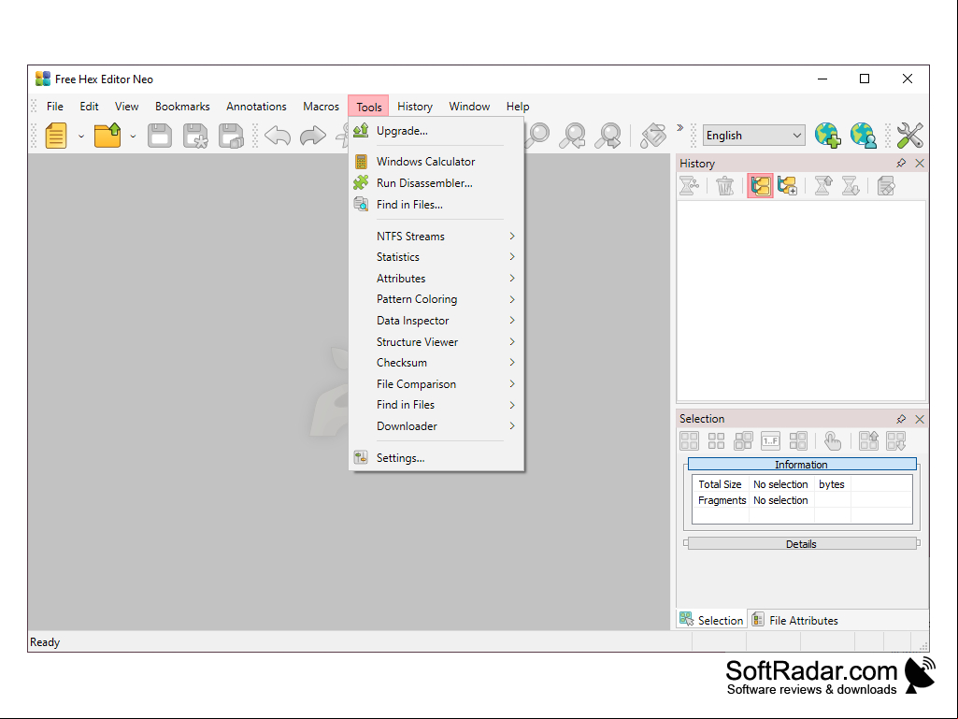The height and width of the screenshot is (719, 958).
Task: Close the Selection panel
Action: [920, 419]
